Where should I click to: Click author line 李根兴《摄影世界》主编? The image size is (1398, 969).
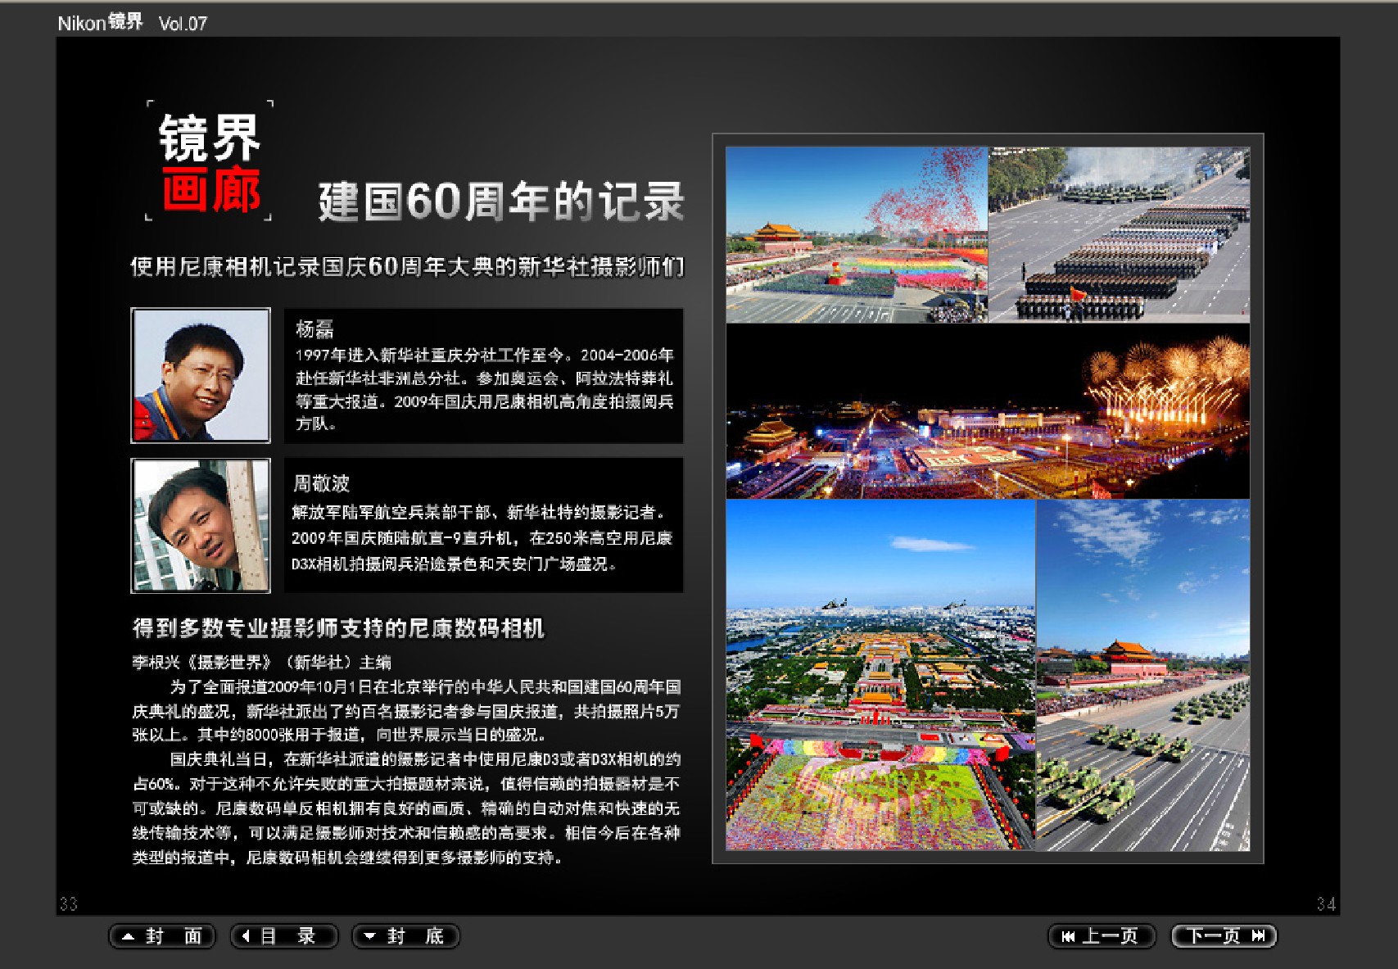262,662
